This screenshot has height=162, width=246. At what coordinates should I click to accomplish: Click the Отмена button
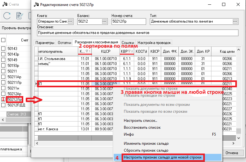click(x=232, y=153)
